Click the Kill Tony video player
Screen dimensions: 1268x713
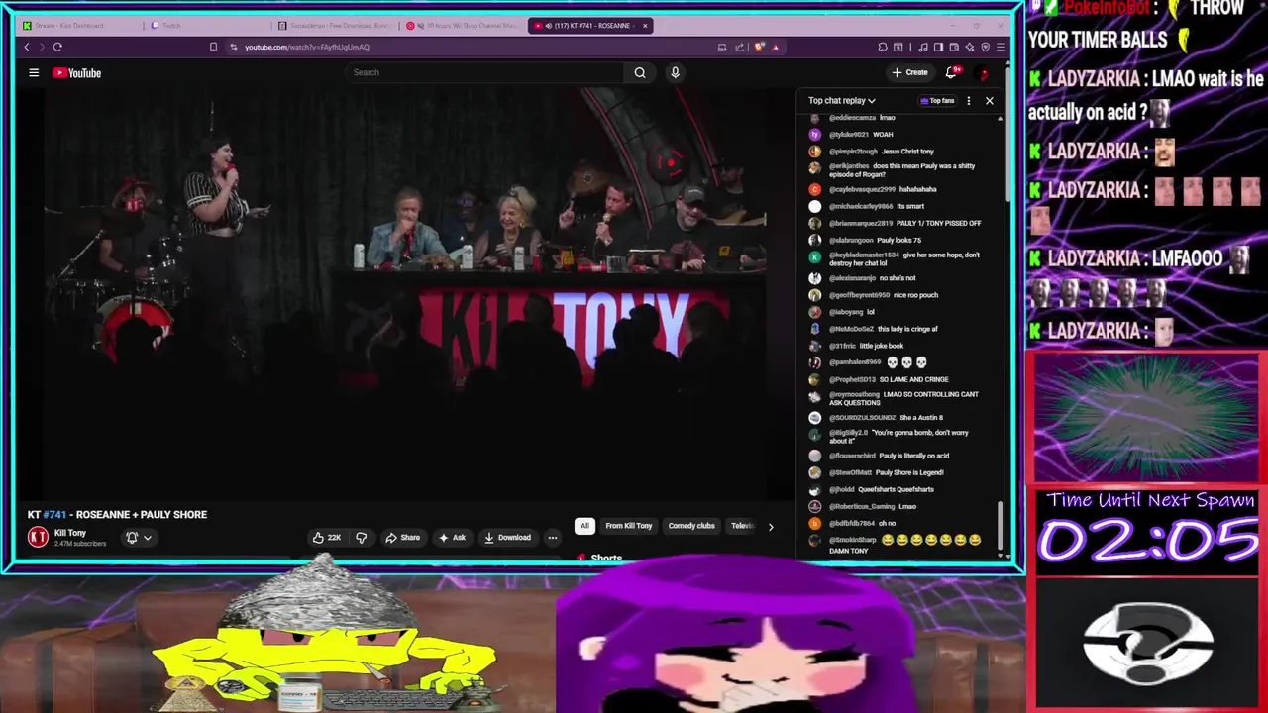(x=404, y=292)
